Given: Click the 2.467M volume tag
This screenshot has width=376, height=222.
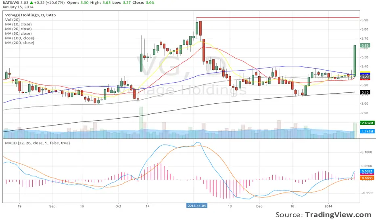Looking at the screenshot, I should point(367,123).
